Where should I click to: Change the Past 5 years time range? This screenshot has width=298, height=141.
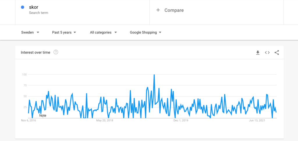click(x=64, y=32)
